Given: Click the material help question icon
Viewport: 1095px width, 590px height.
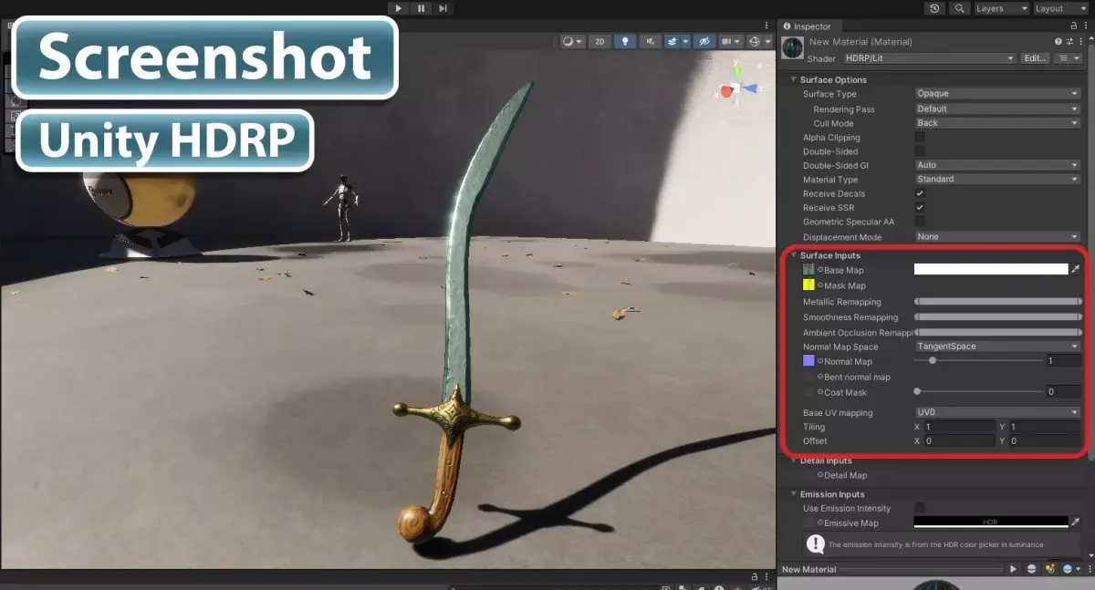Looking at the screenshot, I should point(1058,42).
